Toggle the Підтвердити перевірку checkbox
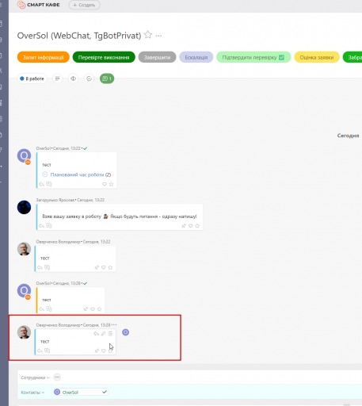 (x=282, y=57)
